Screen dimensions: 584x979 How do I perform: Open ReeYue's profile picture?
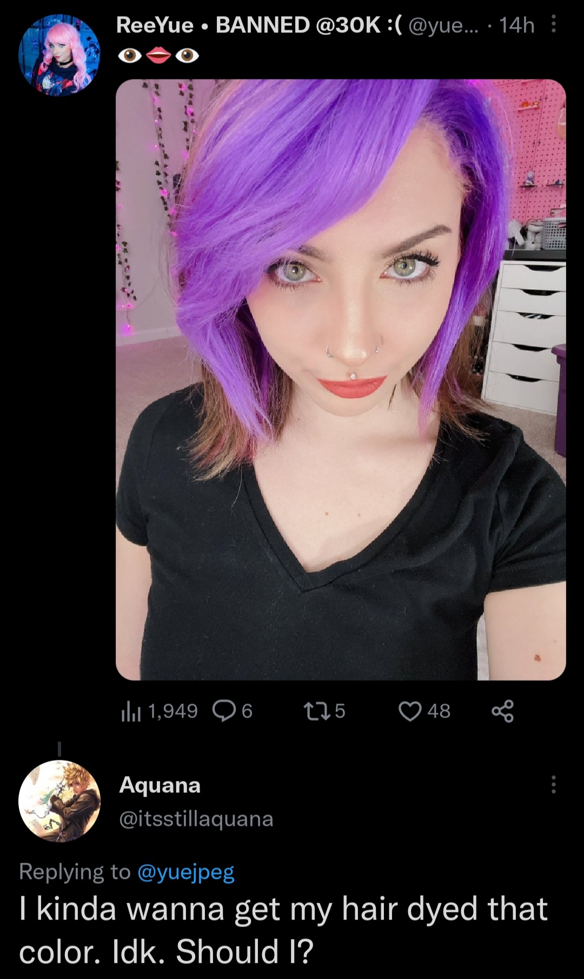coord(59,56)
